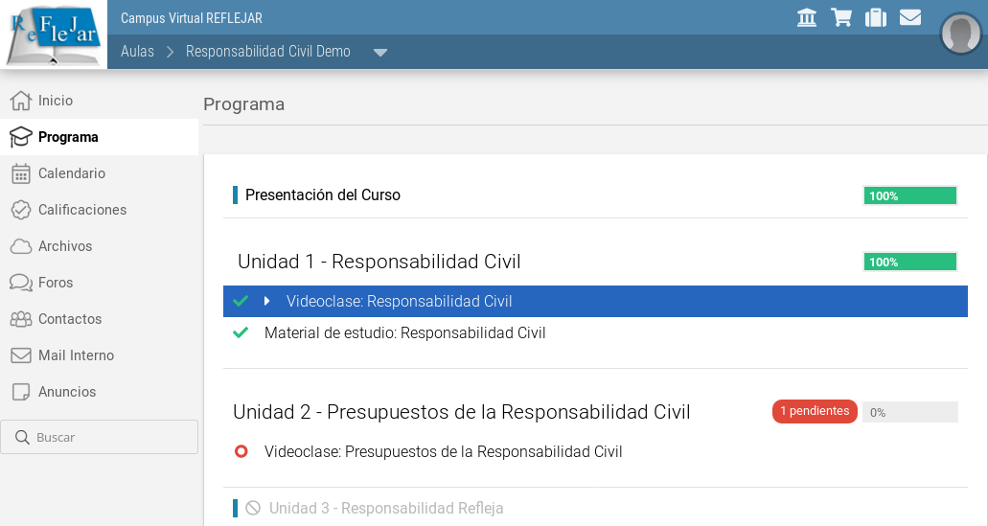Expand the course dropdown arrow in breadcrumb
The image size is (988, 526).
click(x=380, y=53)
